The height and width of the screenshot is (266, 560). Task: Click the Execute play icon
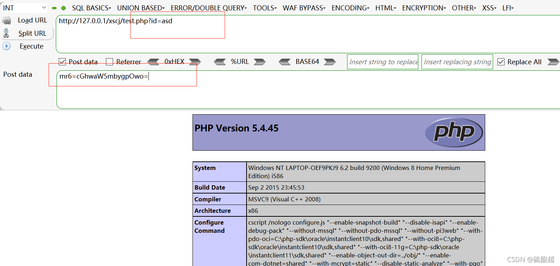point(6,46)
